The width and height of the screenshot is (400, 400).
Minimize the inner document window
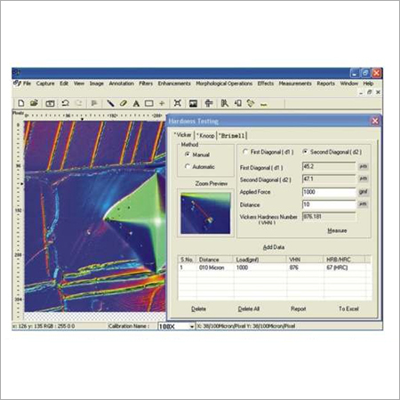361,92
